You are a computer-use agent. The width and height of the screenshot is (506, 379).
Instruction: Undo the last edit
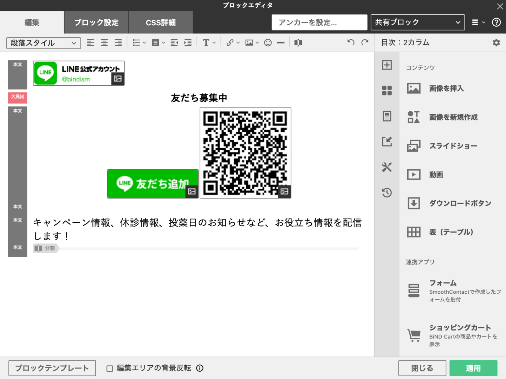351,43
